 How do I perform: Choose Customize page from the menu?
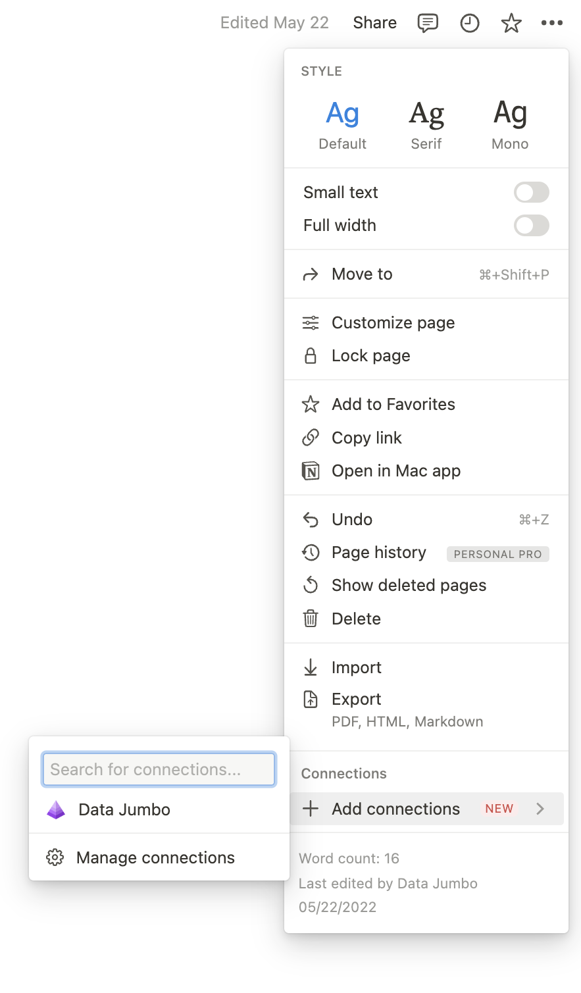pos(393,323)
